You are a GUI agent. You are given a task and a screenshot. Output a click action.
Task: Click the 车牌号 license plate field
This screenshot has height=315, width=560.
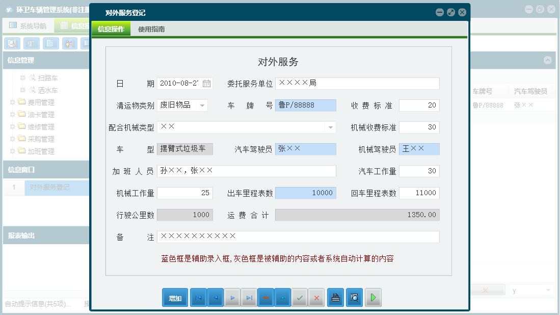tap(305, 106)
